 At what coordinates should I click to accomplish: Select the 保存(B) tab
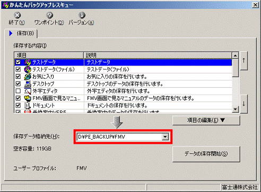[21, 33]
